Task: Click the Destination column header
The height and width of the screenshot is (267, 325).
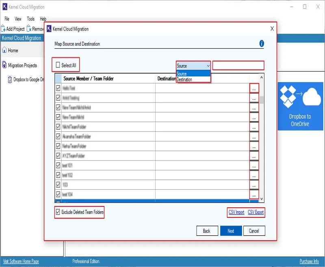Action: click(x=167, y=78)
